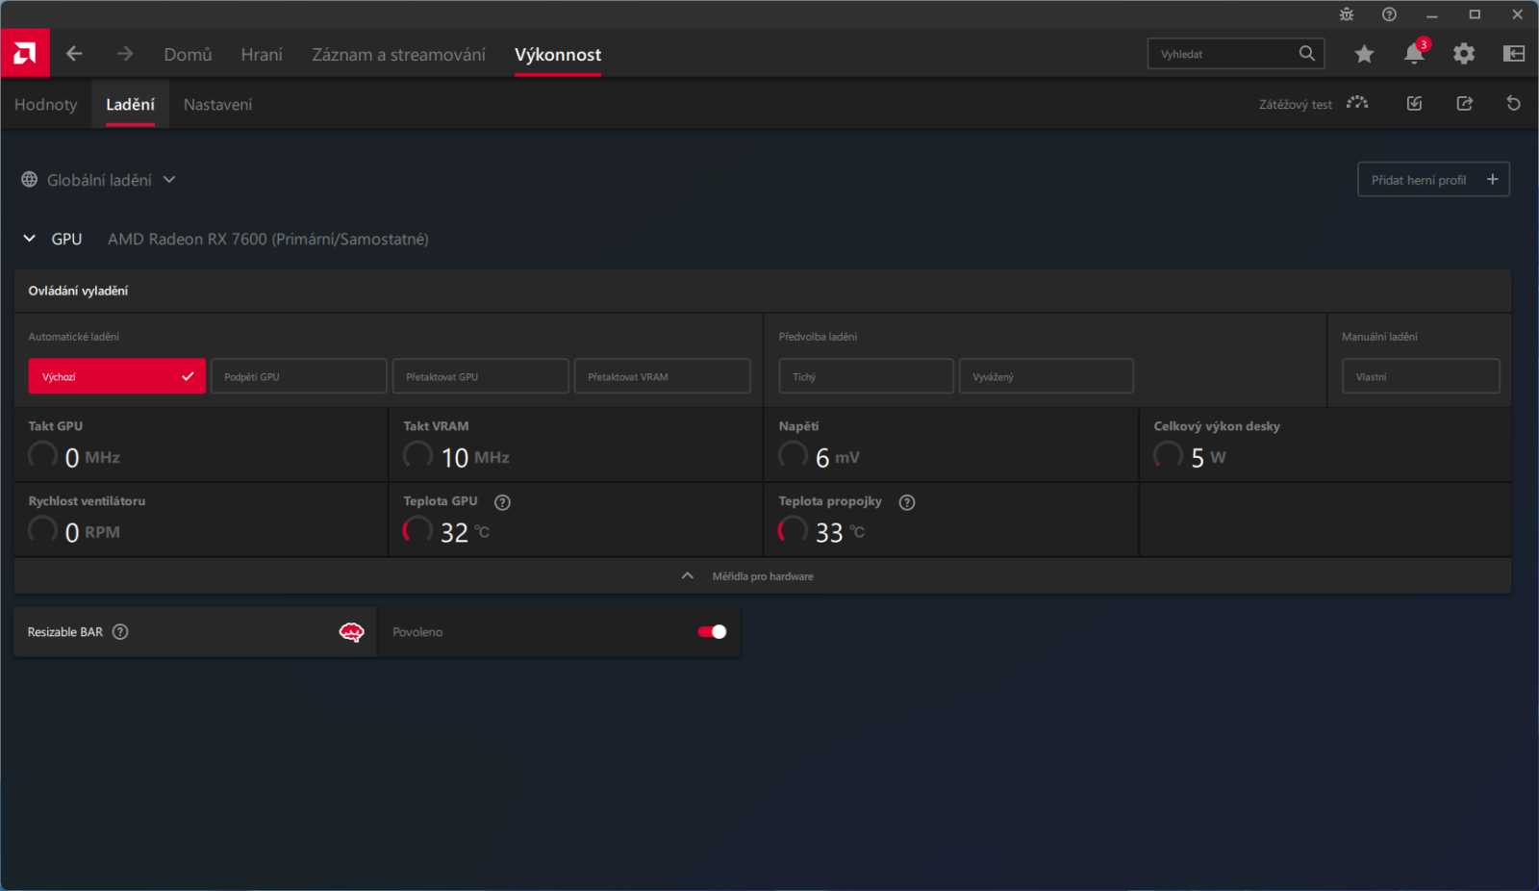This screenshot has width=1539, height=891.
Task: Select Přetaktovat VRAM tuning option
Action: coord(662,376)
